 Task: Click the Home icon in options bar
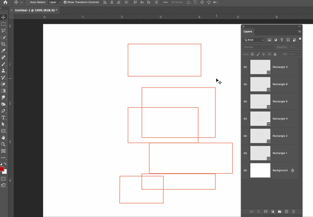(x=5, y=2)
